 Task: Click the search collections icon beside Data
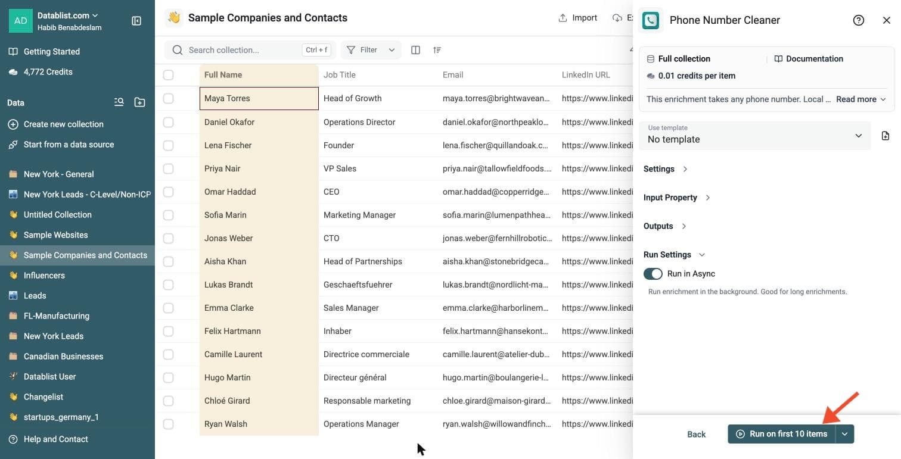pyautogui.click(x=119, y=102)
